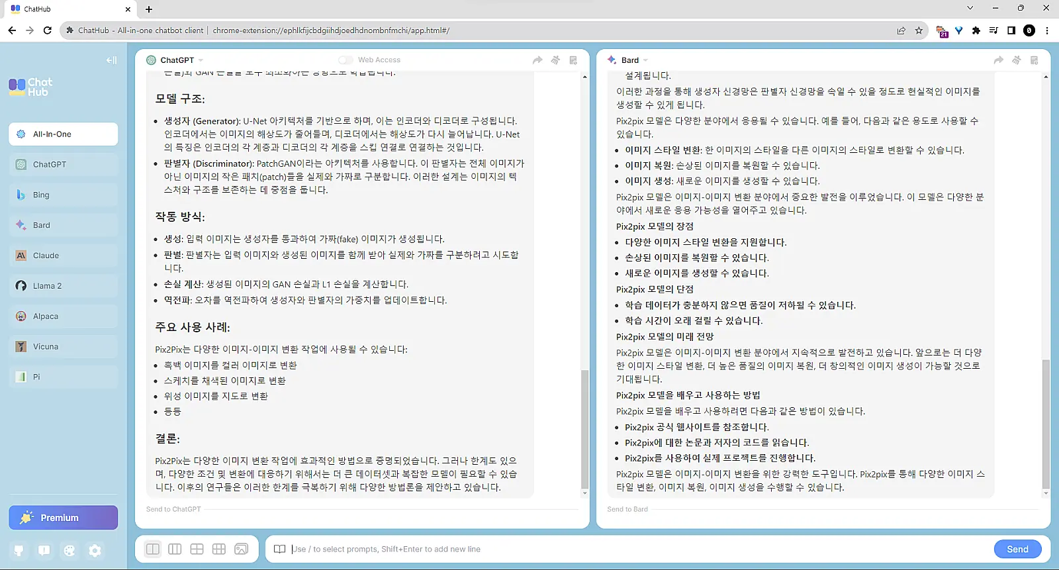Open ChatGPT chat history
The image size is (1059, 570).
(573, 60)
